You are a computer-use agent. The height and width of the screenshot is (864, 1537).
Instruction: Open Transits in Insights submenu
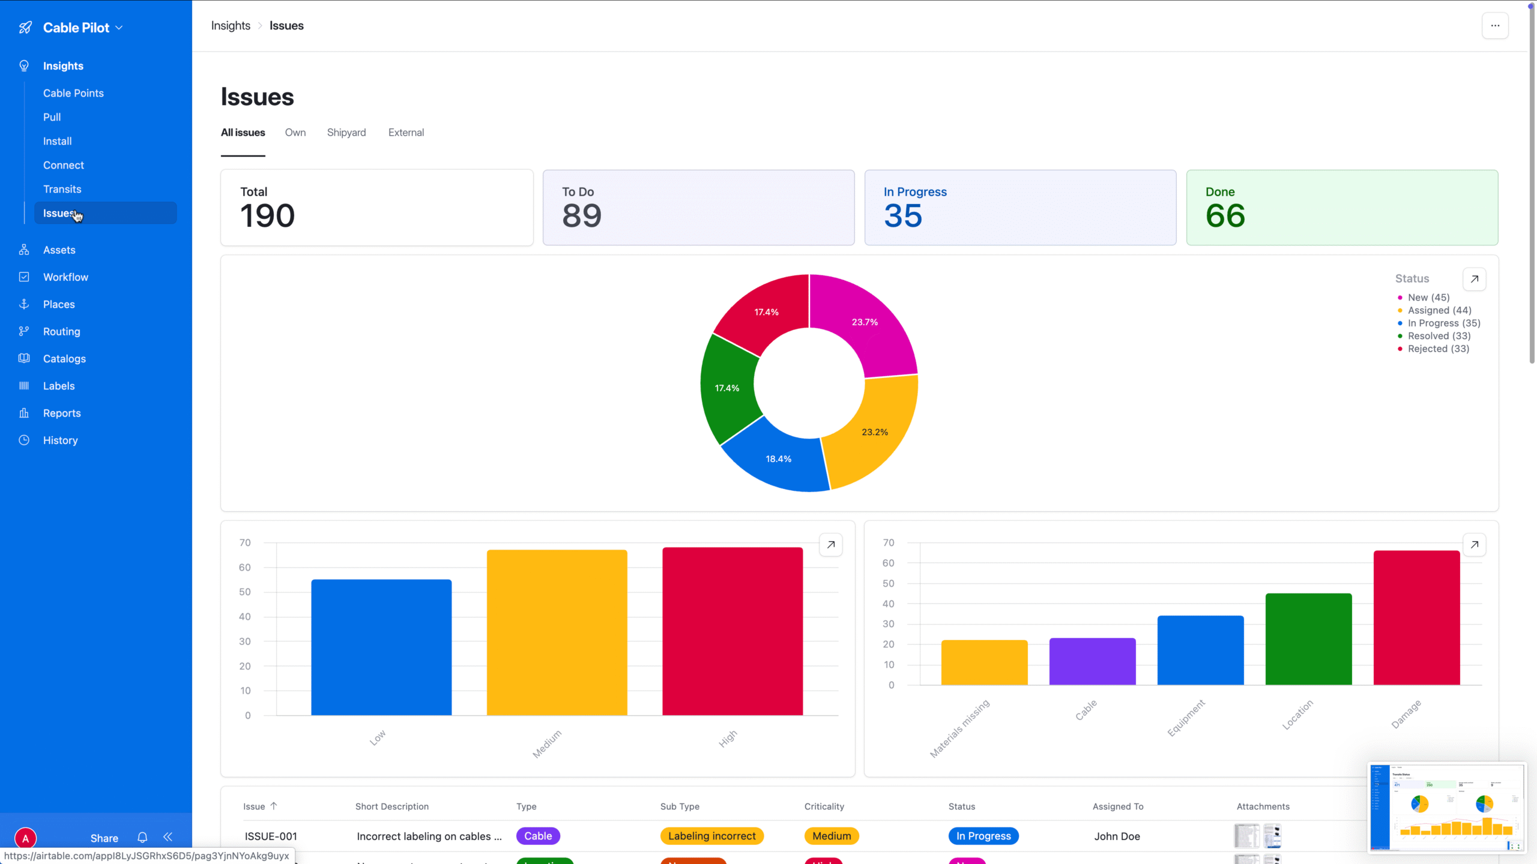62,189
